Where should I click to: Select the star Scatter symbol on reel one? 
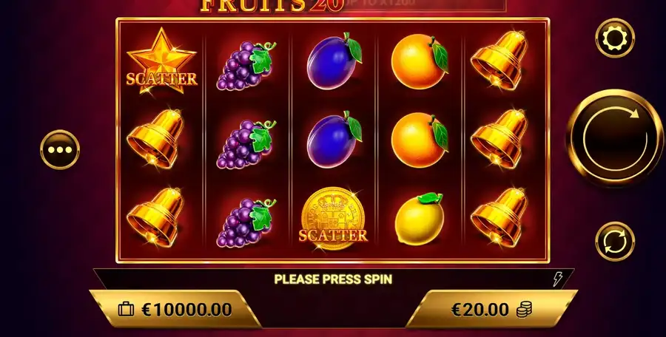point(161,61)
